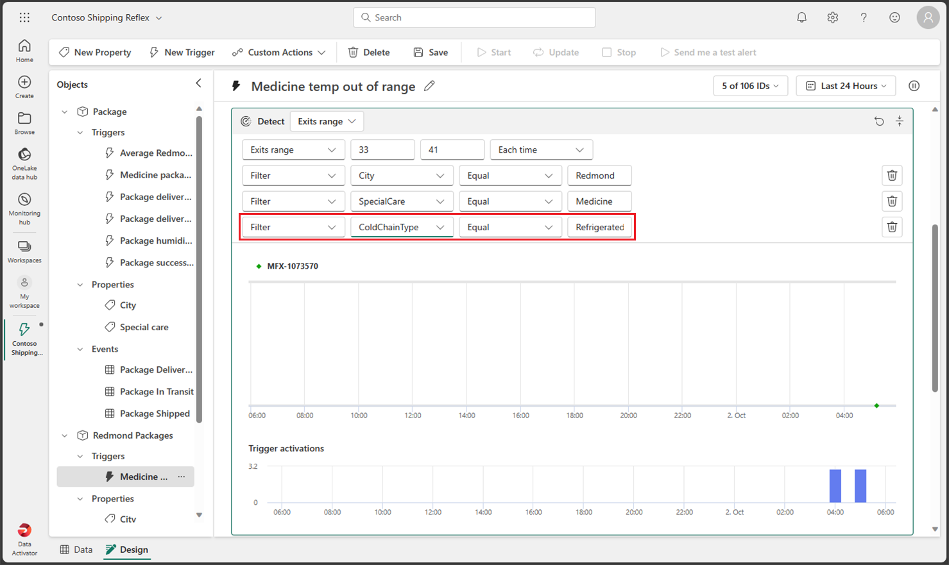Open My workspace in sidebar

tap(24, 292)
